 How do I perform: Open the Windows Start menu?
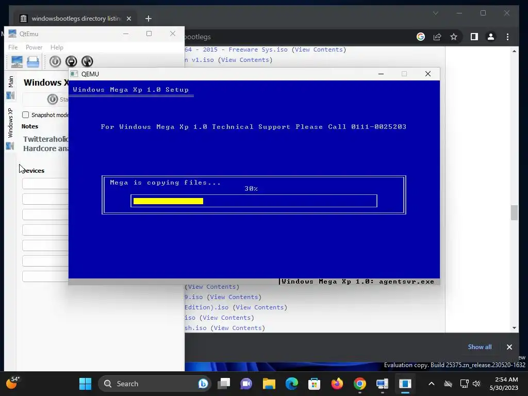click(x=85, y=384)
